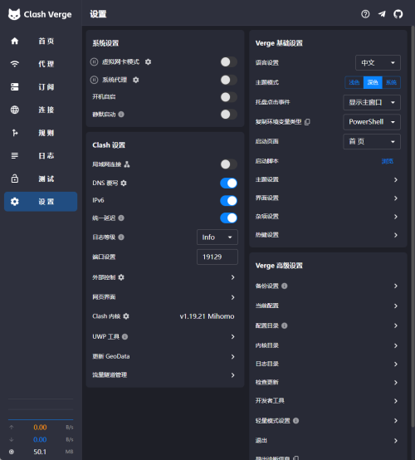The image size is (415, 460).
Task: Open Clash 内核 gear settings
Action: [x=126, y=316]
